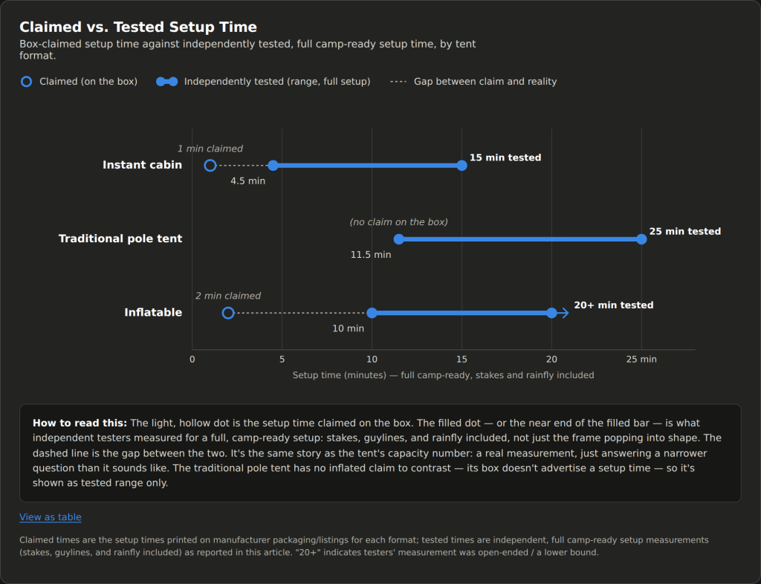Image resolution: width=761 pixels, height=584 pixels.
Task: Click the Inflatable row label
Action: point(153,312)
